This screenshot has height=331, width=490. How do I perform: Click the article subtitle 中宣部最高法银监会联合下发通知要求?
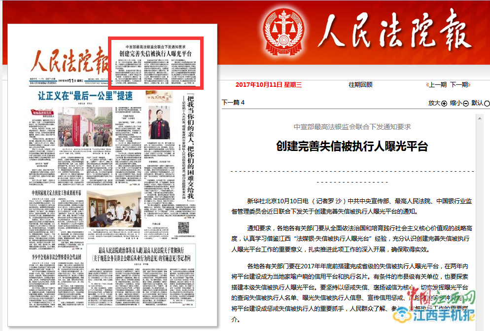(352, 127)
